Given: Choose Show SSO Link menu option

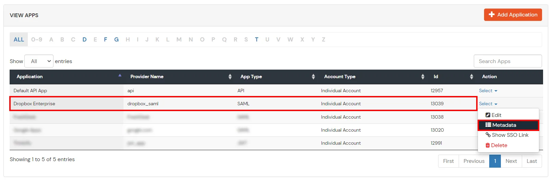Looking at the screenshot, I should [x=507, y=135].
